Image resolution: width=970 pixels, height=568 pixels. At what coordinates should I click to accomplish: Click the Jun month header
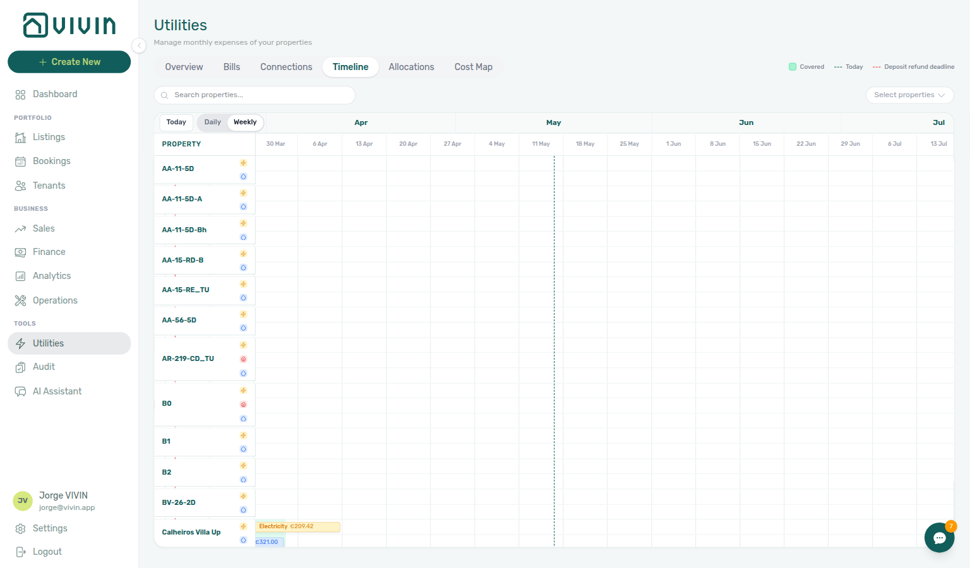coord(746,122)
